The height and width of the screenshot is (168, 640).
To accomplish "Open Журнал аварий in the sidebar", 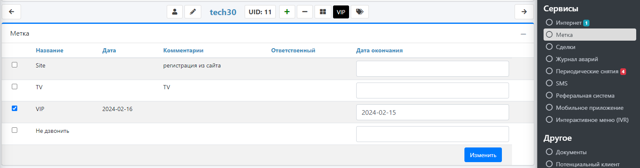I will pos(577,59).
